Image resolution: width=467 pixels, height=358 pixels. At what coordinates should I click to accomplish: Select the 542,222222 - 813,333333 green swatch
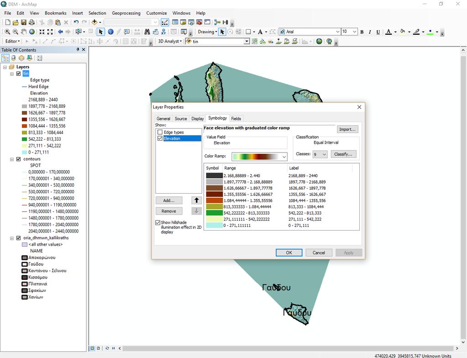(x=214, y=213)
